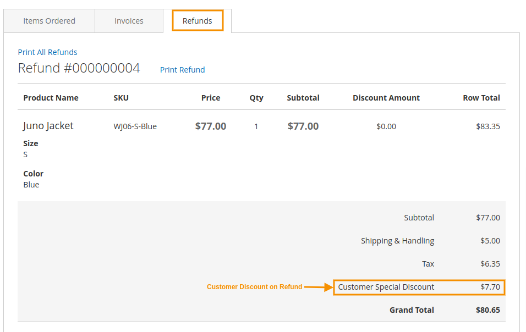526x332 pixels.
Task: Click the Tax amount $6.35
Action: pos(490,264)
